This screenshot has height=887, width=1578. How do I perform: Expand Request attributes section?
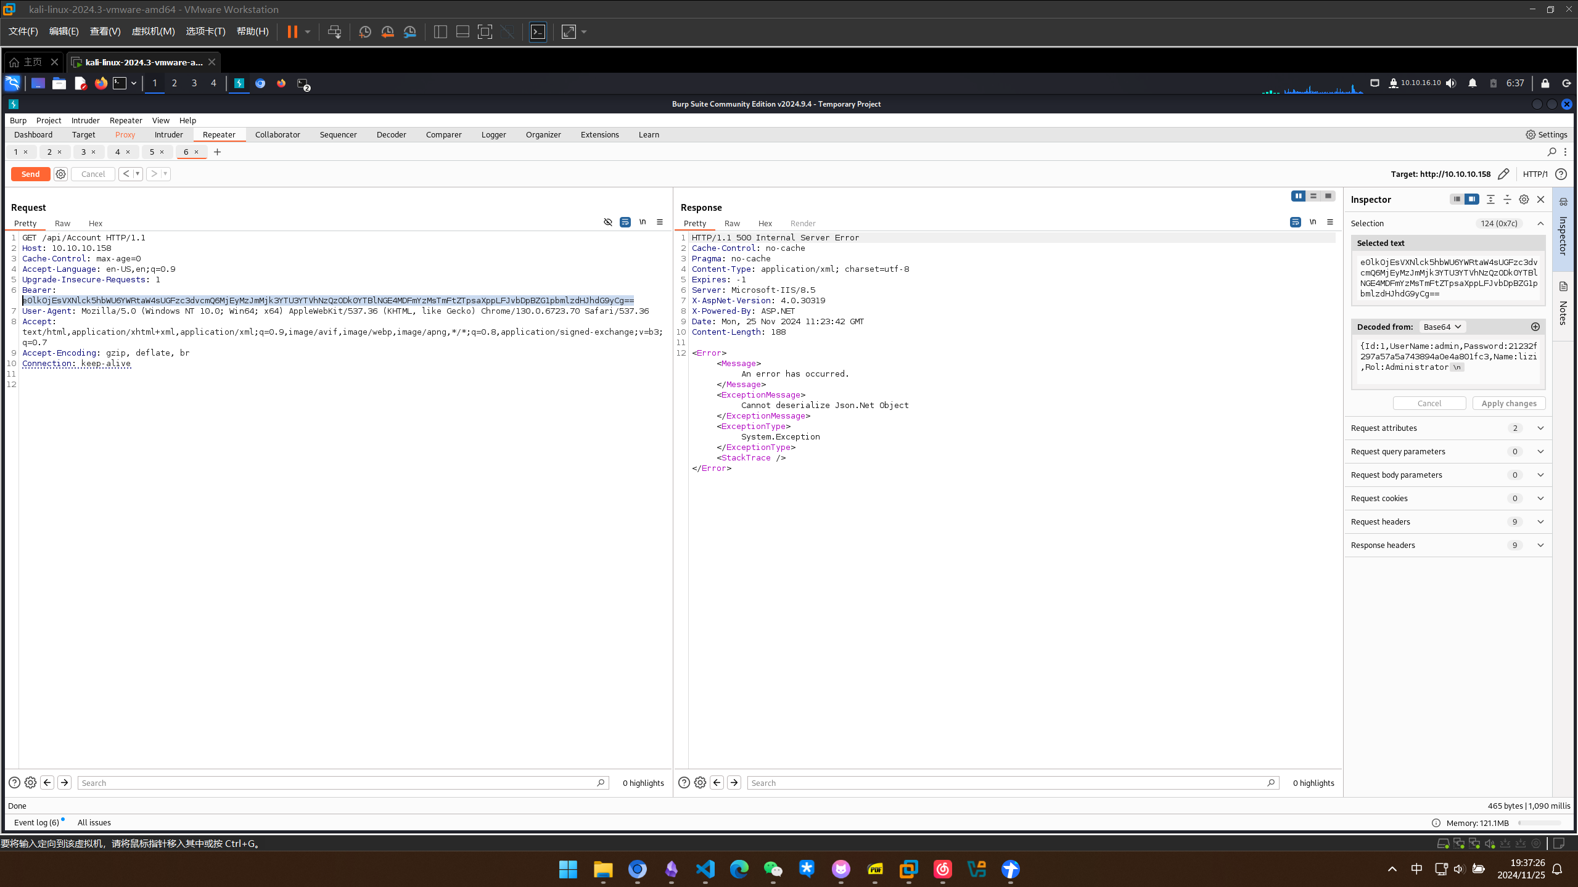pos(1540,428)
